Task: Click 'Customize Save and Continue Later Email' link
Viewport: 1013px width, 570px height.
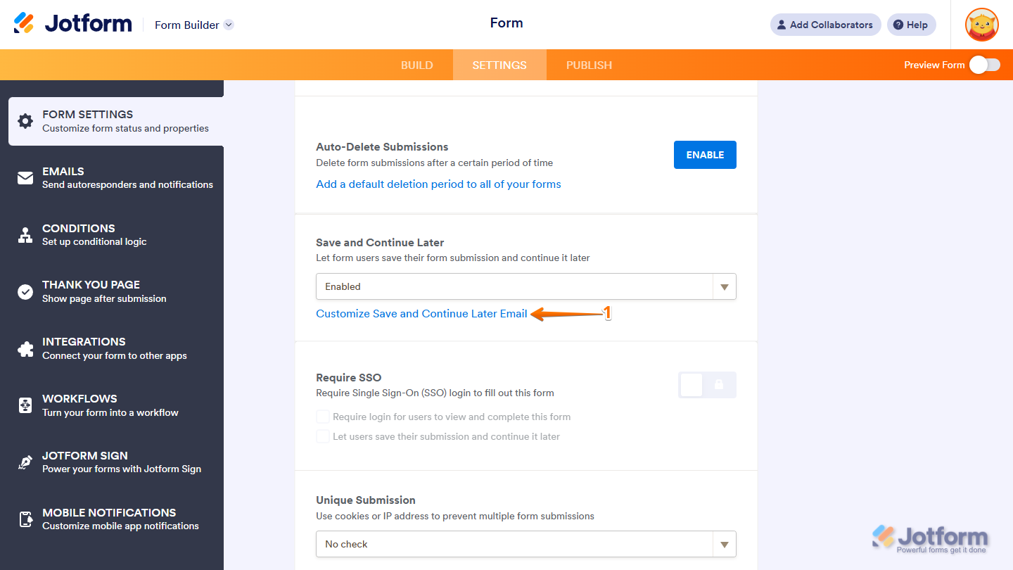Action: click(422, 313)
